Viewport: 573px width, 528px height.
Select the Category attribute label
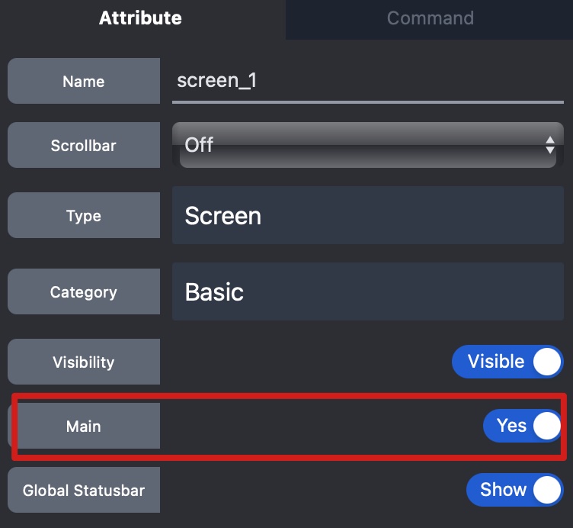[84, 291]
